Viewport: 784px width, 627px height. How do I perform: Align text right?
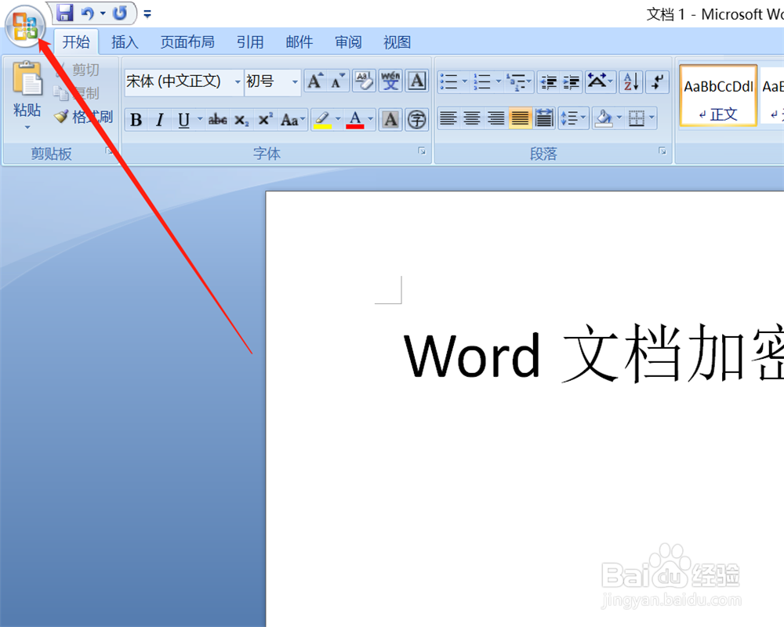click(495, 118)
